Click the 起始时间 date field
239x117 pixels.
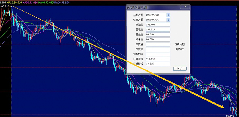click(156, 15)
